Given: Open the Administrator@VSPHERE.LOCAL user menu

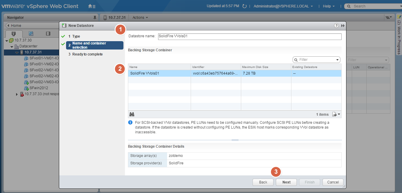Looking at the screenshot, I should pos(283,6).
